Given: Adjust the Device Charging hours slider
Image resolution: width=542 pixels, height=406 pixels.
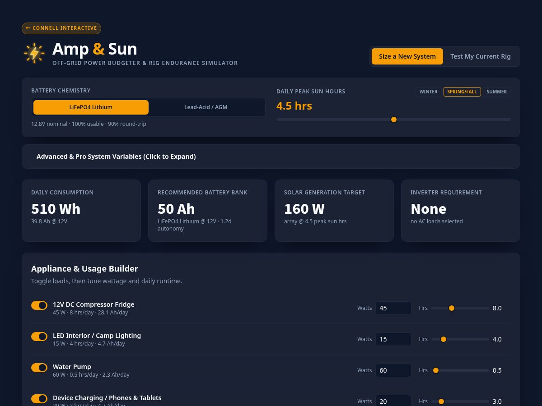Looking at the screenshot, I should [x=460, y=401].
